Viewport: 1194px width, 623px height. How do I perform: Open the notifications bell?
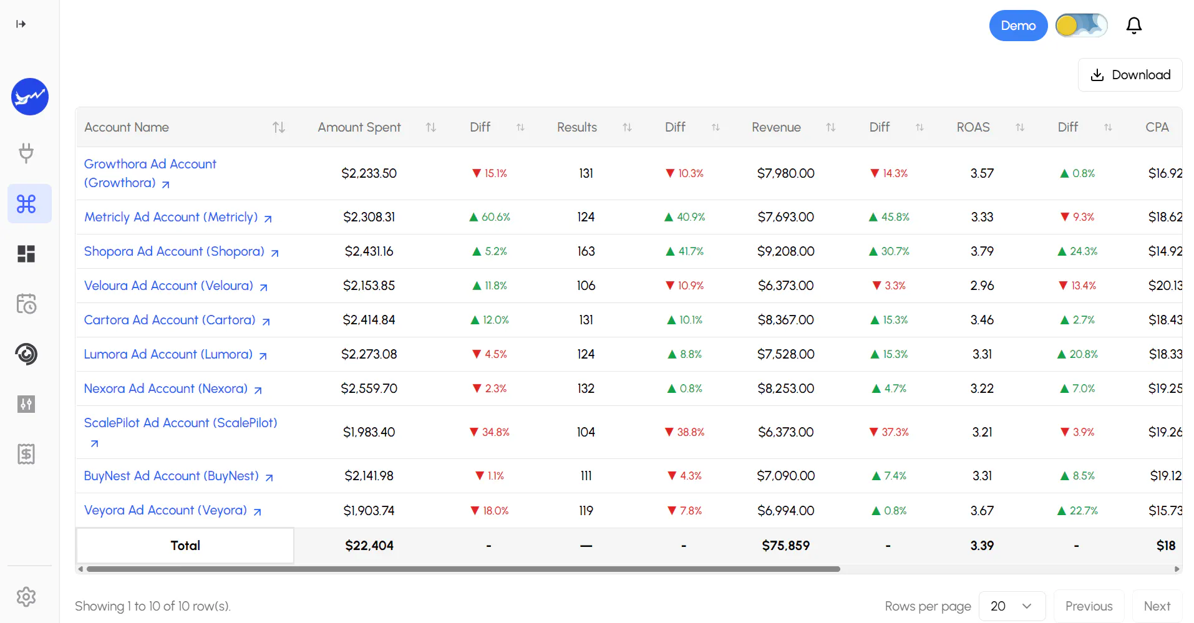coord(1134,26)
